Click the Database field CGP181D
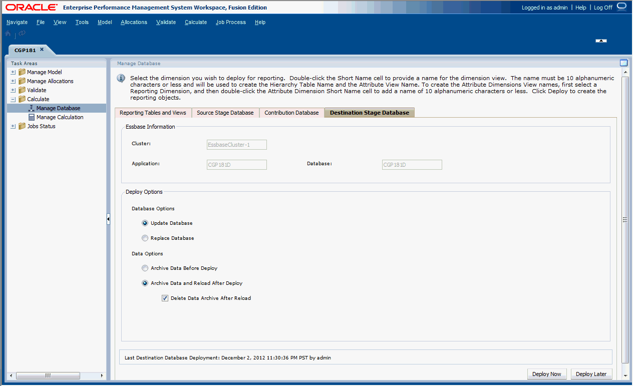 pos(412,165)
